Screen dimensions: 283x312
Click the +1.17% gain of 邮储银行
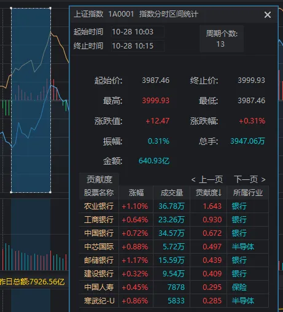[135, 260]
